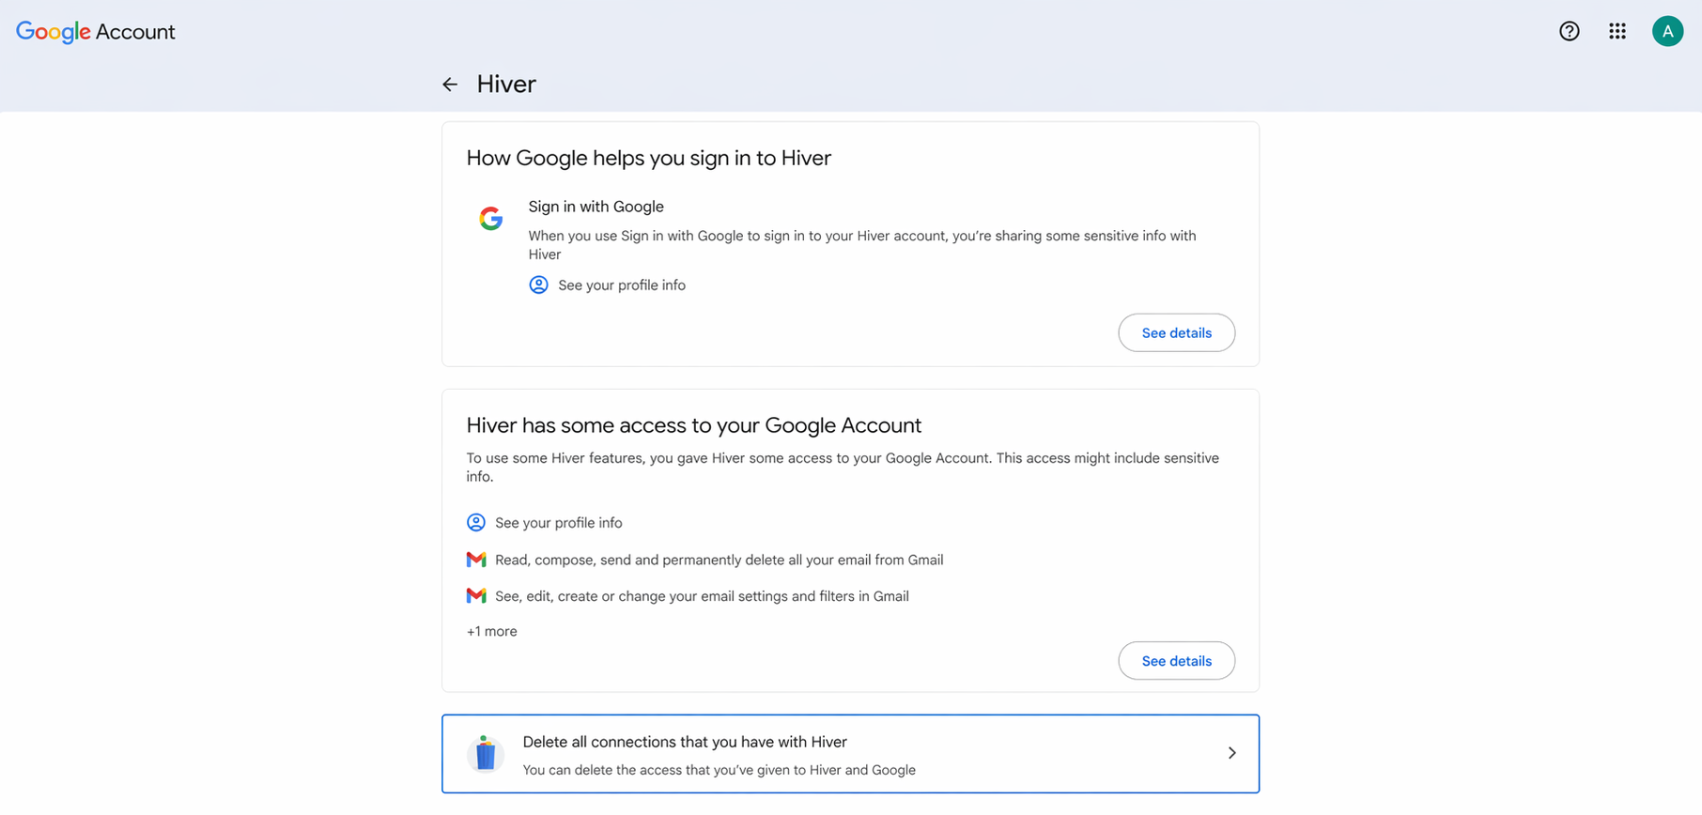Go back using the arrow beside Hiver
Screen dimensions: 1702x815
450,85
